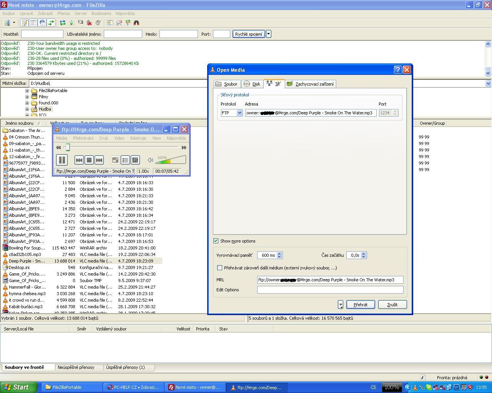Click FileZilla refresh file lists icon
The image size is (492, 393).
point(62,23)
